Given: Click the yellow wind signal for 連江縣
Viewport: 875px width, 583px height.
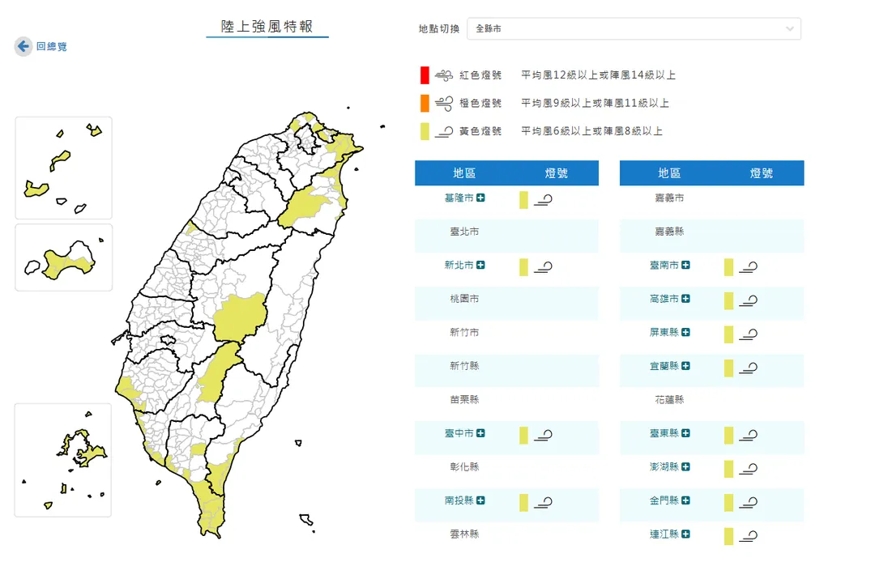Looking at the screenshot, I should 741,535.
